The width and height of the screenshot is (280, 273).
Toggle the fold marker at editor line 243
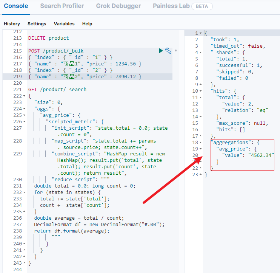coord(24,263)
